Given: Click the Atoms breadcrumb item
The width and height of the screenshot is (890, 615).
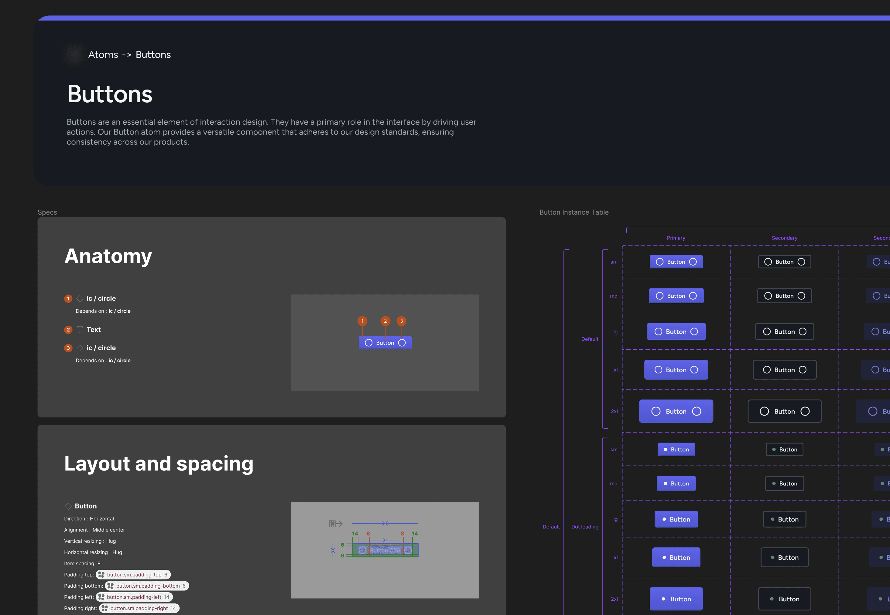Looking at the screenshot, I should pos(103,55).
